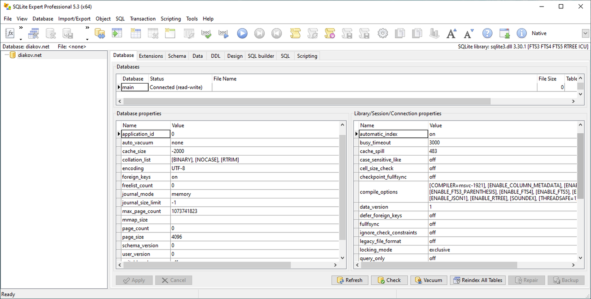Click the Vacuum button
This screenshot has height=299, width=591.
coord(428,280)
